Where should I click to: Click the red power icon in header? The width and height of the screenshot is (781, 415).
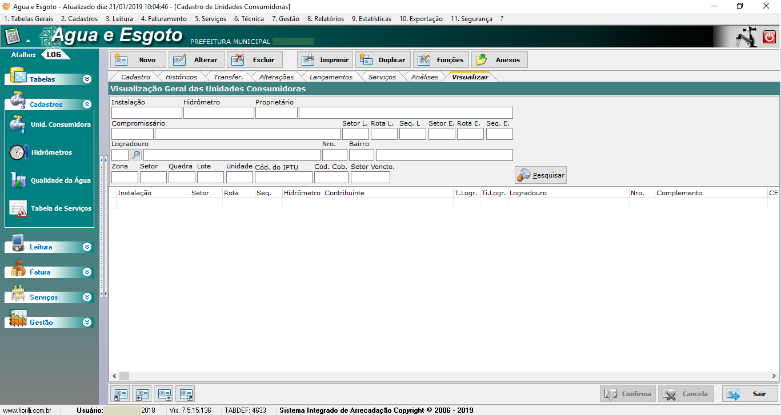(x=769, y=37)
